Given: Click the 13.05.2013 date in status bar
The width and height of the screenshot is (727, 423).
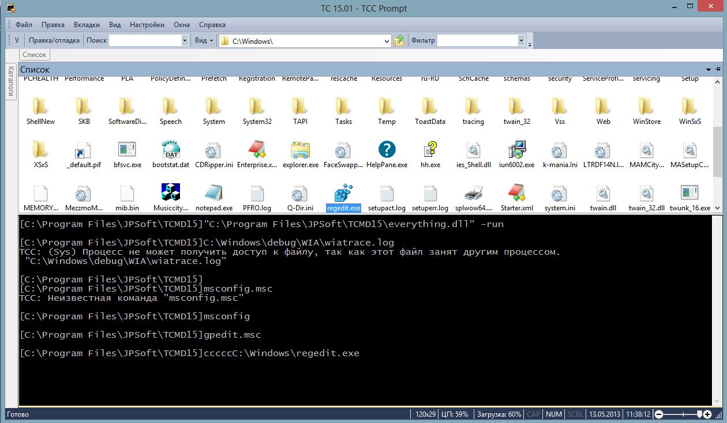Looking at the screenshot, I should pyautogui.click(x=606, y=414).
